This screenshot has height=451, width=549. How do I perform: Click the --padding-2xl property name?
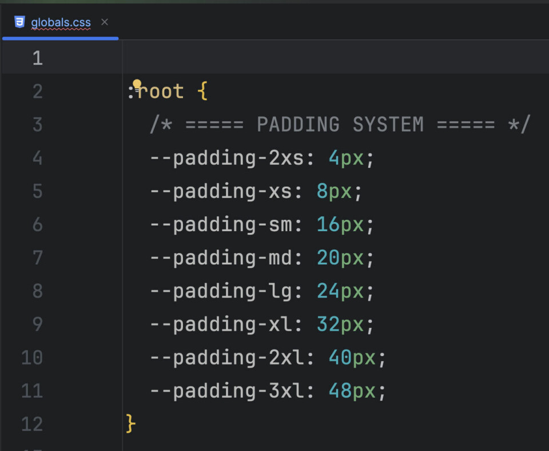[x=226, y=358]
